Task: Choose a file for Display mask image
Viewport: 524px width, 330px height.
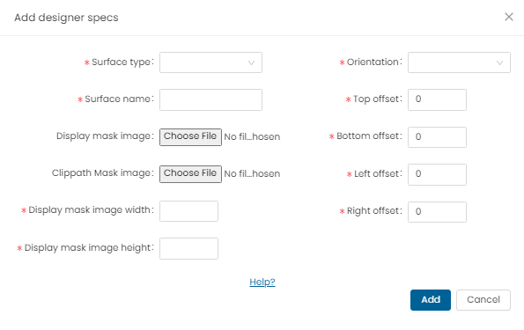Action: (x=190, y=137)
